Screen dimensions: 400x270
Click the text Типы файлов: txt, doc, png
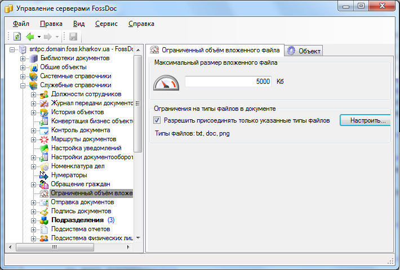point(192,133)
